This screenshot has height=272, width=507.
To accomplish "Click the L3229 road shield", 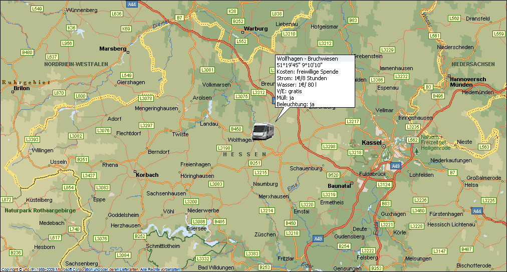I will pos(387,50).
